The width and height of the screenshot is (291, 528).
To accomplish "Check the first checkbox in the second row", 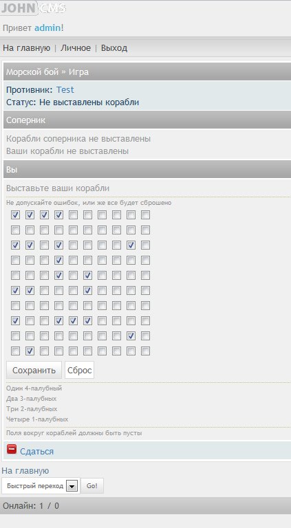I will [15, 230].
